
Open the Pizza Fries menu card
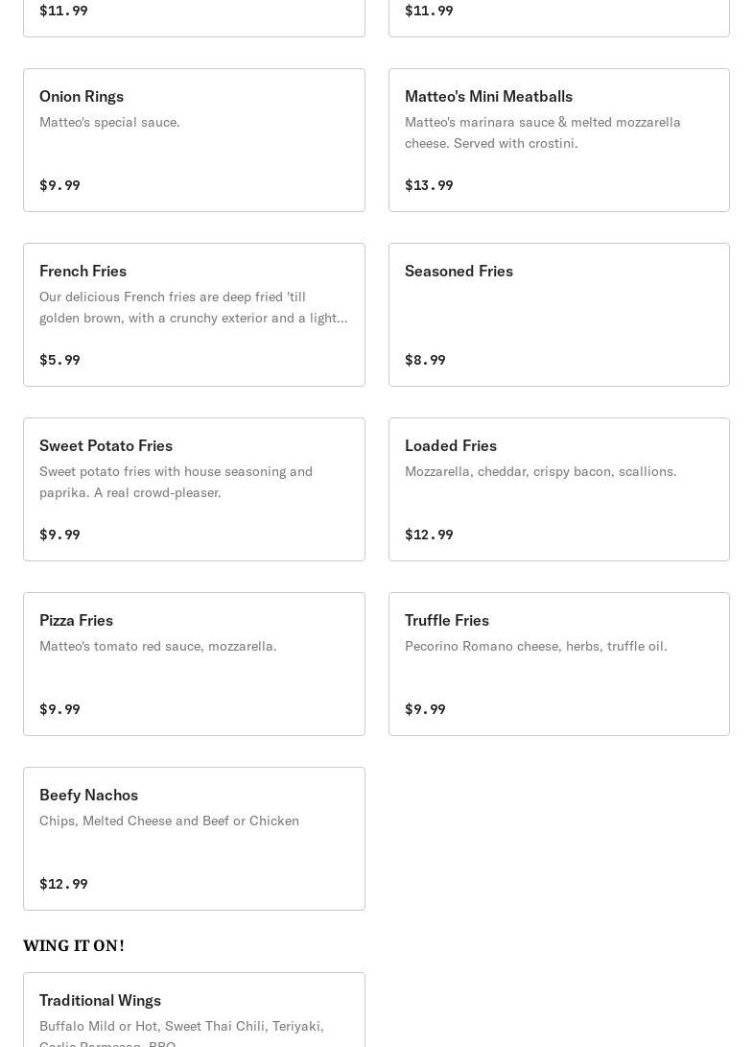coord(194,664)
